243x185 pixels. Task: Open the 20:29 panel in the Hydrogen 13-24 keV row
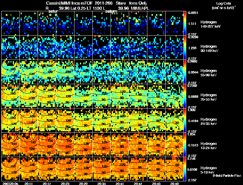[x=83, y=145]
